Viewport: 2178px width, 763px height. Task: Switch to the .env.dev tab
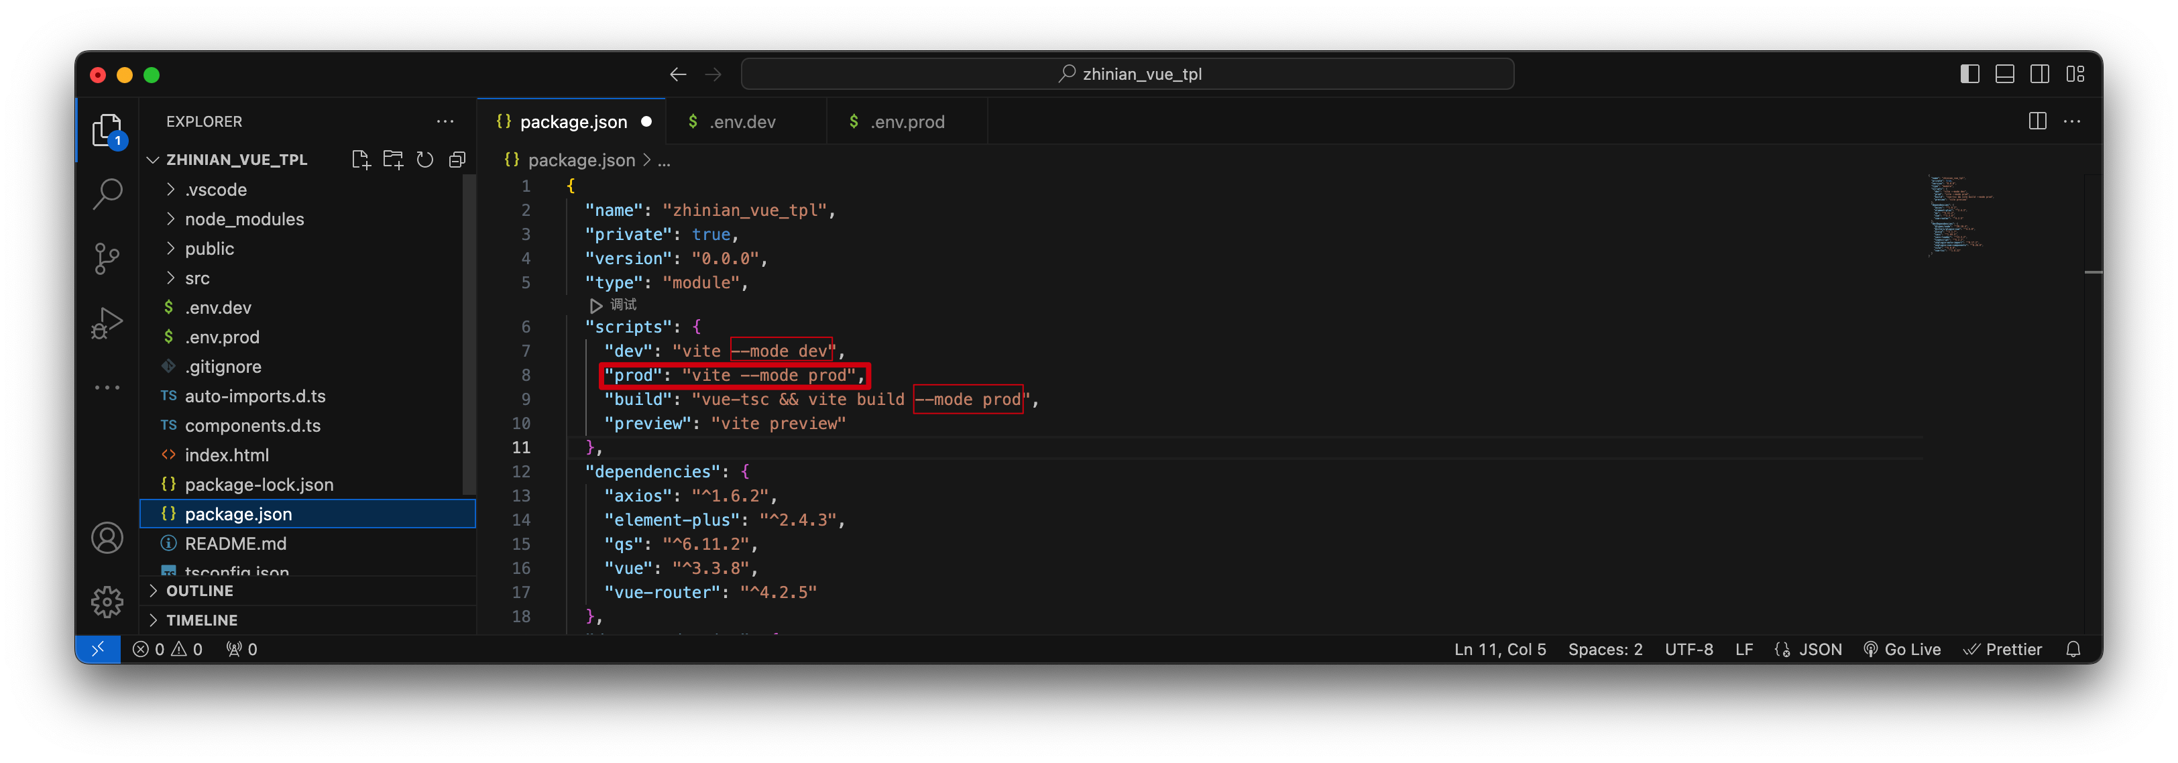tap(746, 121)
